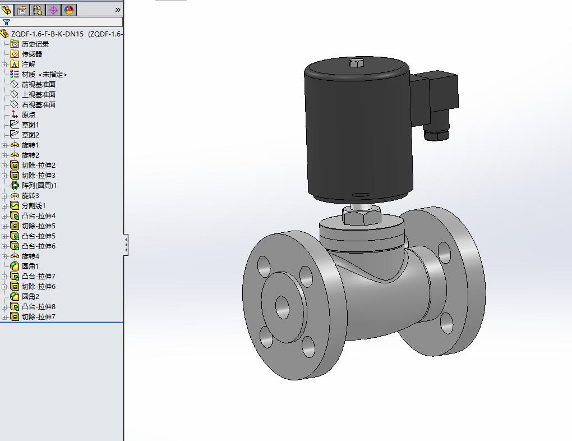The image size is (572, 441).
Task: Select the 圆角1 label
Action: point(30,266)
